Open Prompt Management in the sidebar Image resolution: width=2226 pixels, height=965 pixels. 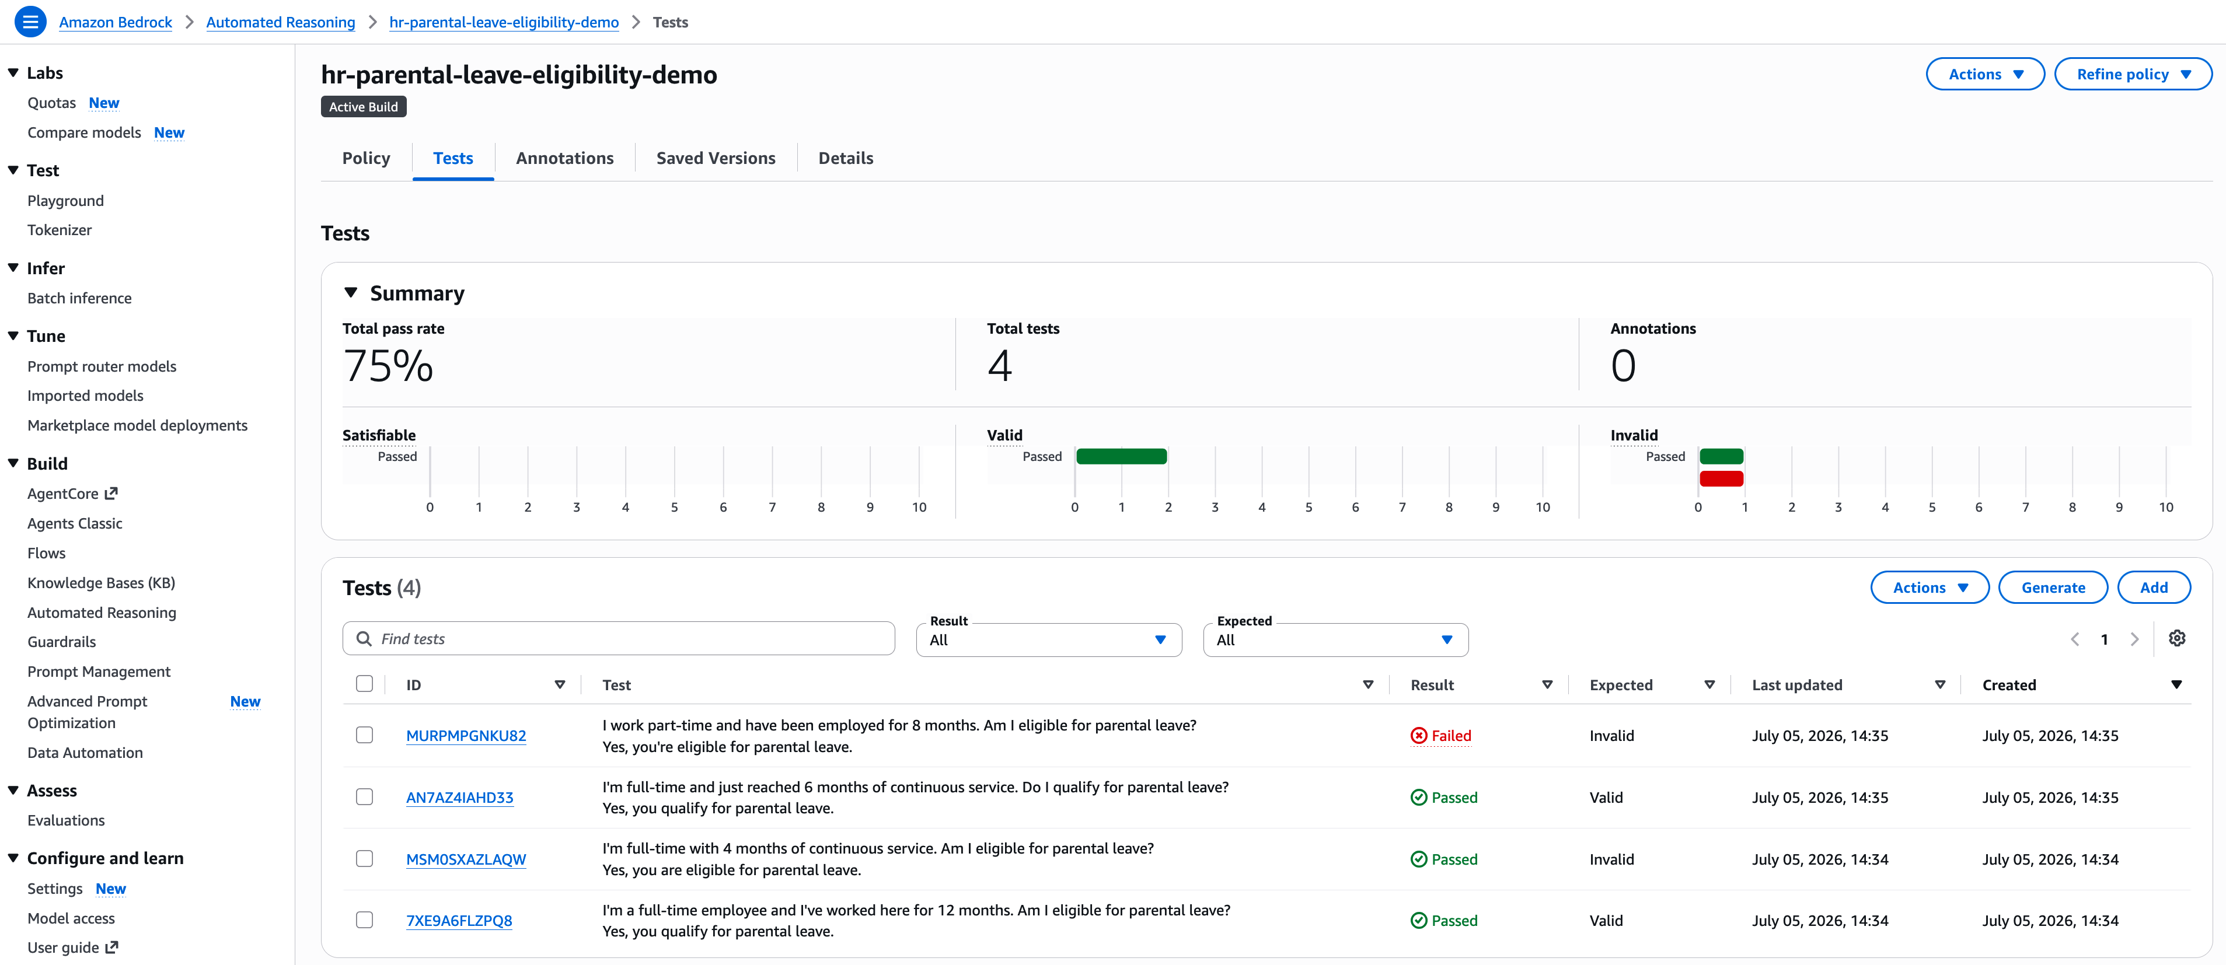(99, 672)
